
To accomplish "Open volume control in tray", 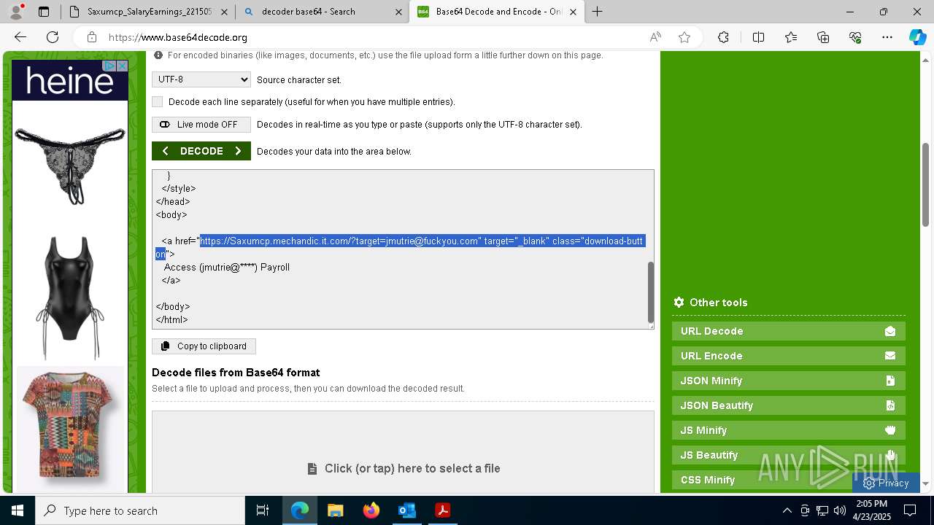I will click(x=840, y=510).
